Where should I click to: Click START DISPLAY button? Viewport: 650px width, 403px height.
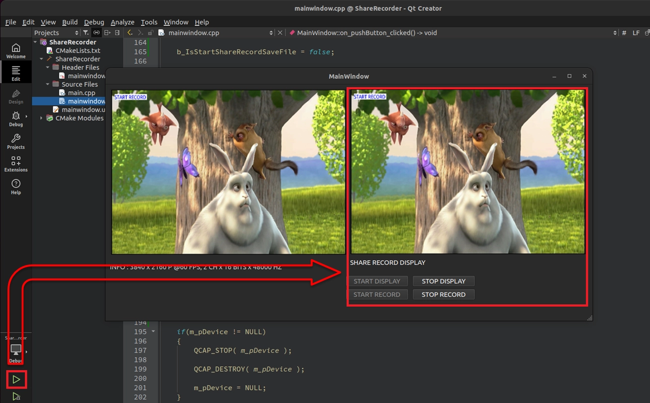point(377,281)
